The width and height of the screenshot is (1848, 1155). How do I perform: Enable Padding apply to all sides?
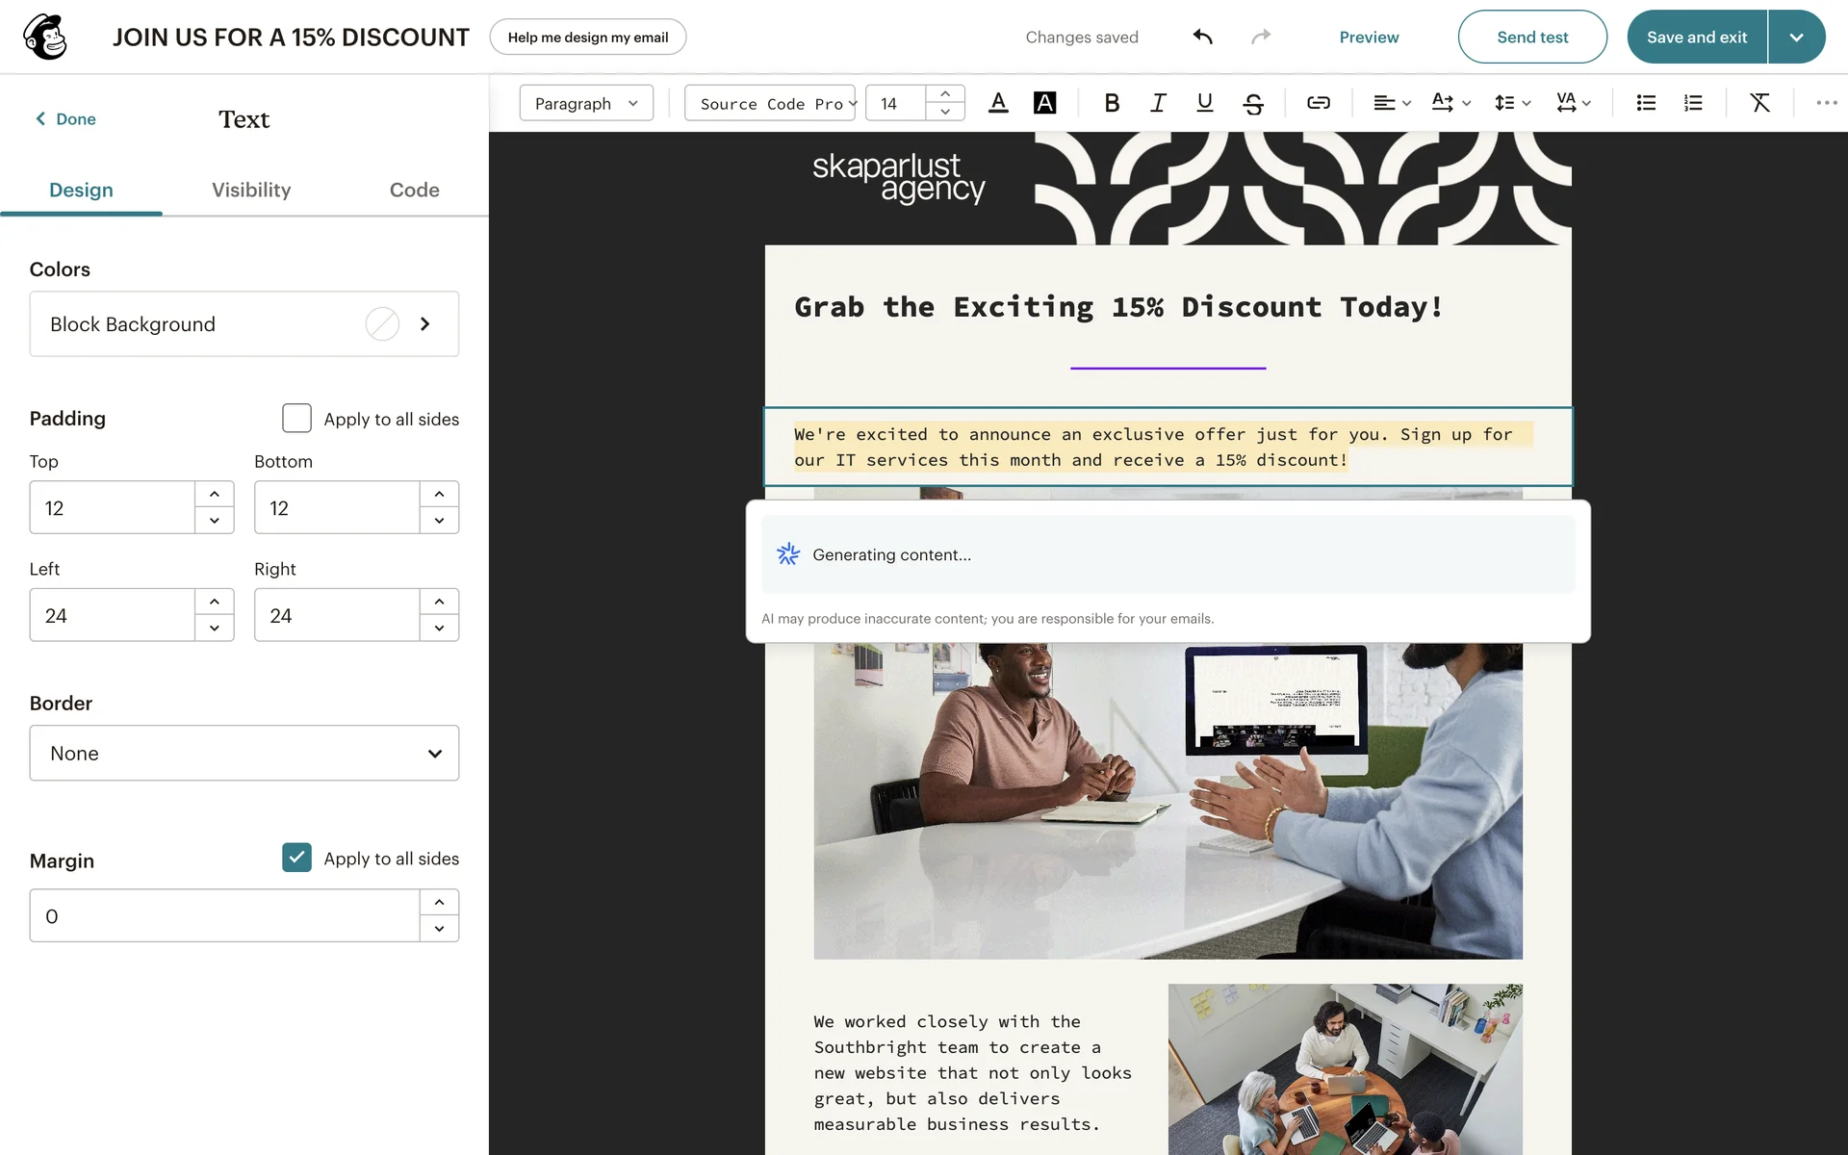pyautogui.click(x=296, y=418)
